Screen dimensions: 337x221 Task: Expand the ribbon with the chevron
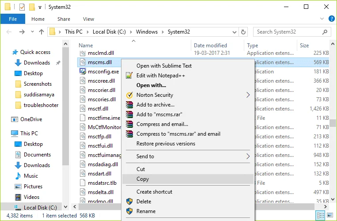[322, 19]
